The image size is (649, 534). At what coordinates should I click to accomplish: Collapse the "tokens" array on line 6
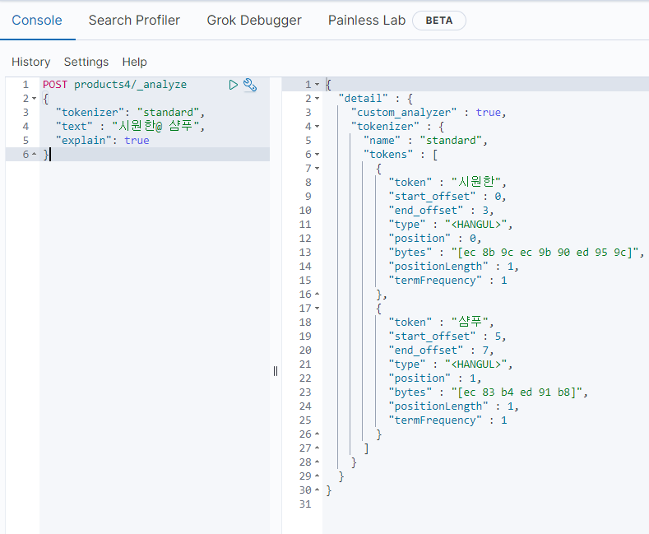(x=317, y=155)
